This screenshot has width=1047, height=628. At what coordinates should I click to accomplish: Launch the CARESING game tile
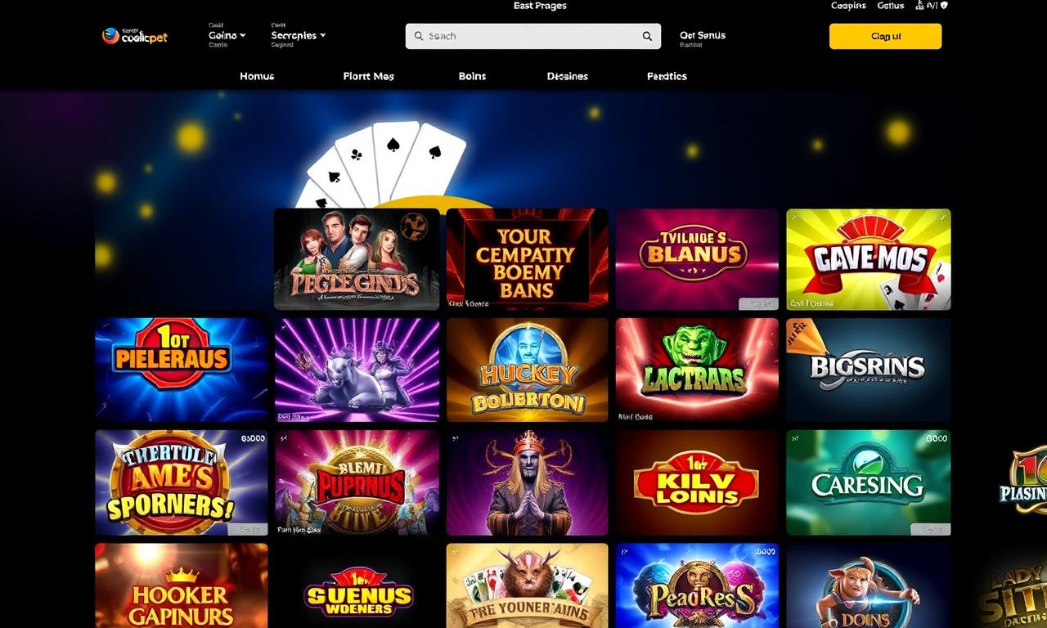pos(869,482)
